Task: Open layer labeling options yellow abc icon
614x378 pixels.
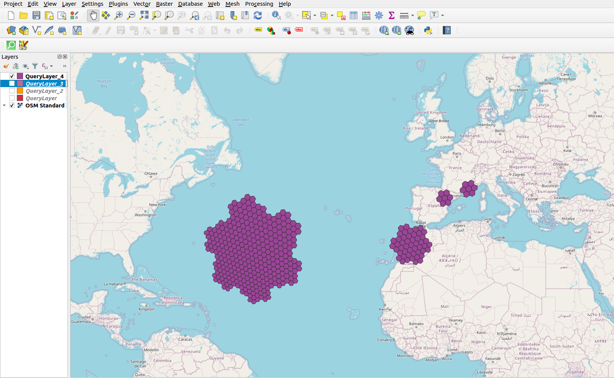Action: pyautogui.click(x=258, y=30)
